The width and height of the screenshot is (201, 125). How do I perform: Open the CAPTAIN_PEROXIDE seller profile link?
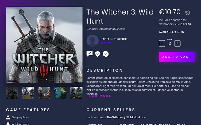[114, 39]
